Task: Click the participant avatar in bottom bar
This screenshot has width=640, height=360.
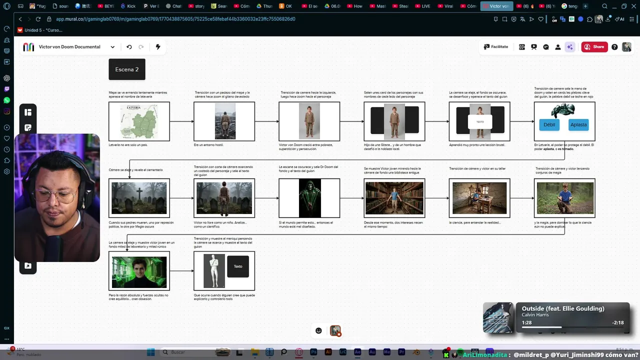Action: pyautogui.click(x=335, y=330)
